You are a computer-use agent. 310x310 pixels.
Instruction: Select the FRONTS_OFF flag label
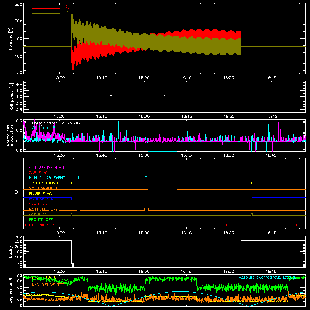[x=41, y=219]
